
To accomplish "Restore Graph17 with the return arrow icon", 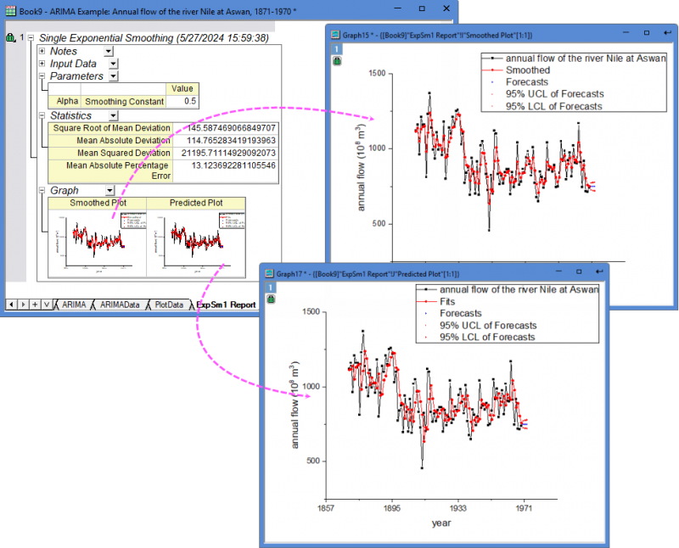I will coord(599,271).
